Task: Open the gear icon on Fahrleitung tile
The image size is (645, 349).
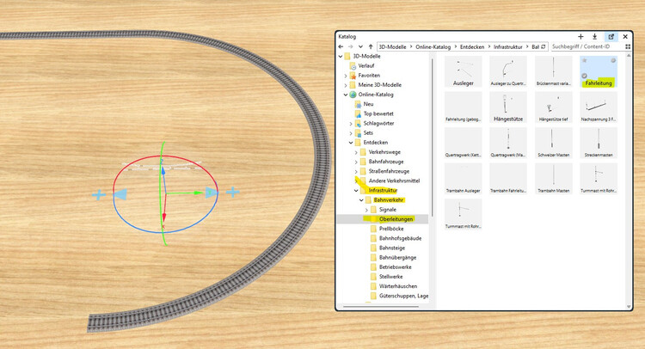Action: coord(613,60)
